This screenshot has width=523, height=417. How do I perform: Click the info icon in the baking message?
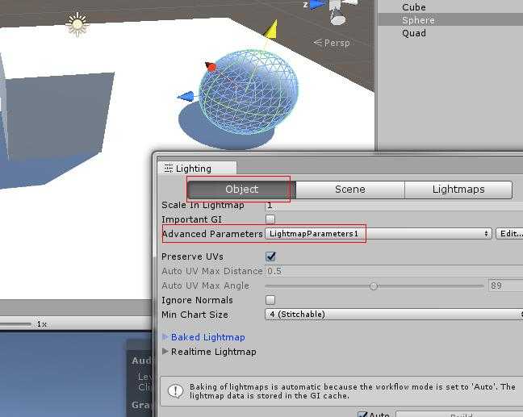[x=175, y=390]
